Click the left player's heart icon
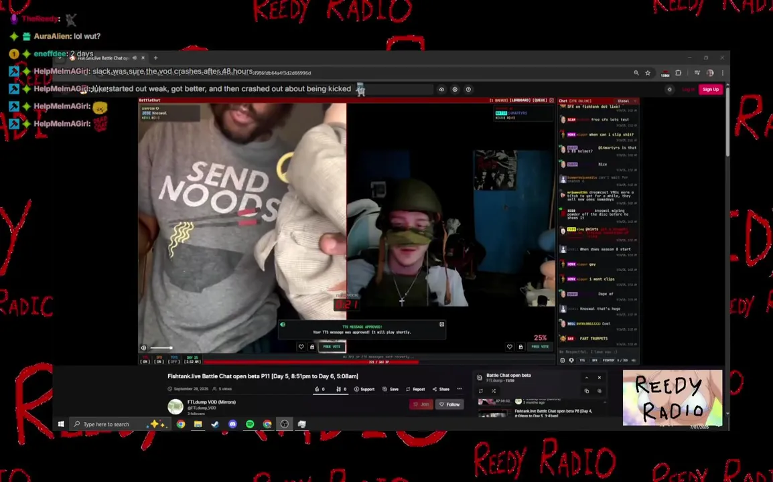The width and height of the screenshot is (773, 482). (x=301, y=347)
